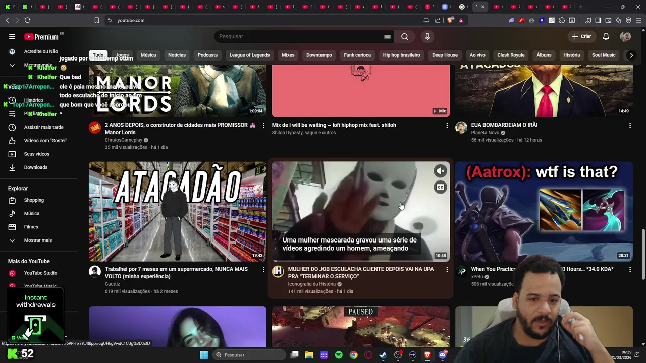Image resolution: width=646 pixels, height=363 pixels.
Task: Select the Notícias filter chip
Action: [177, 55]
